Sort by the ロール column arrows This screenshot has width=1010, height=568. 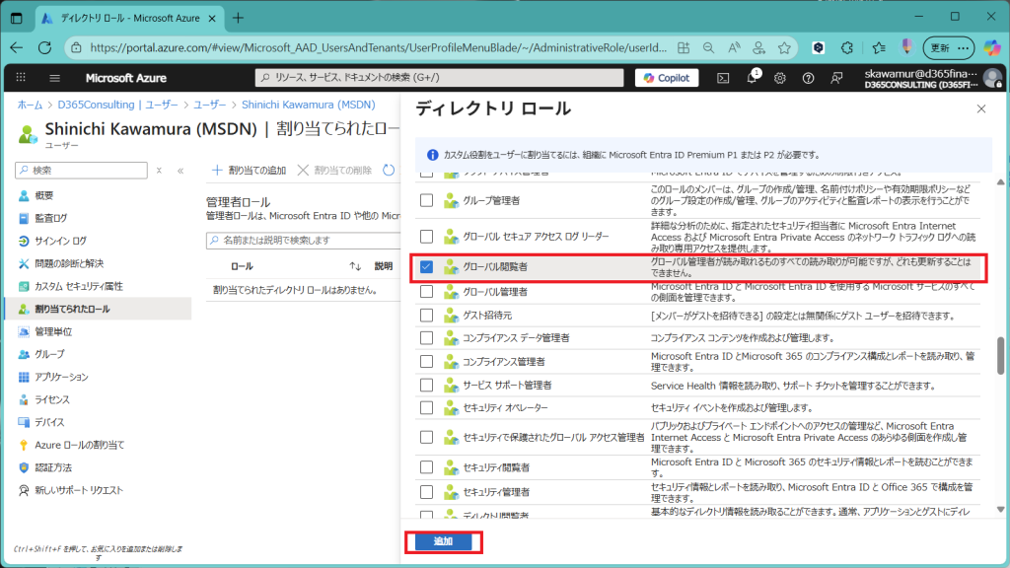pos(355,266)
